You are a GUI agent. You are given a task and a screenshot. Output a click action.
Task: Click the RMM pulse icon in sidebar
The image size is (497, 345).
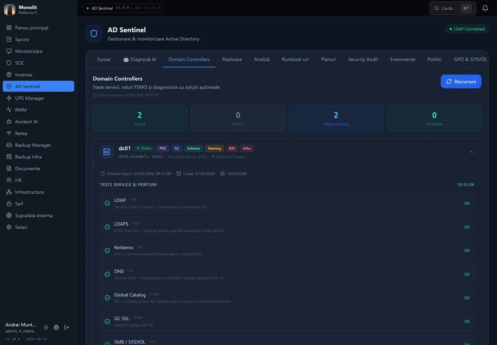point(9,110)
